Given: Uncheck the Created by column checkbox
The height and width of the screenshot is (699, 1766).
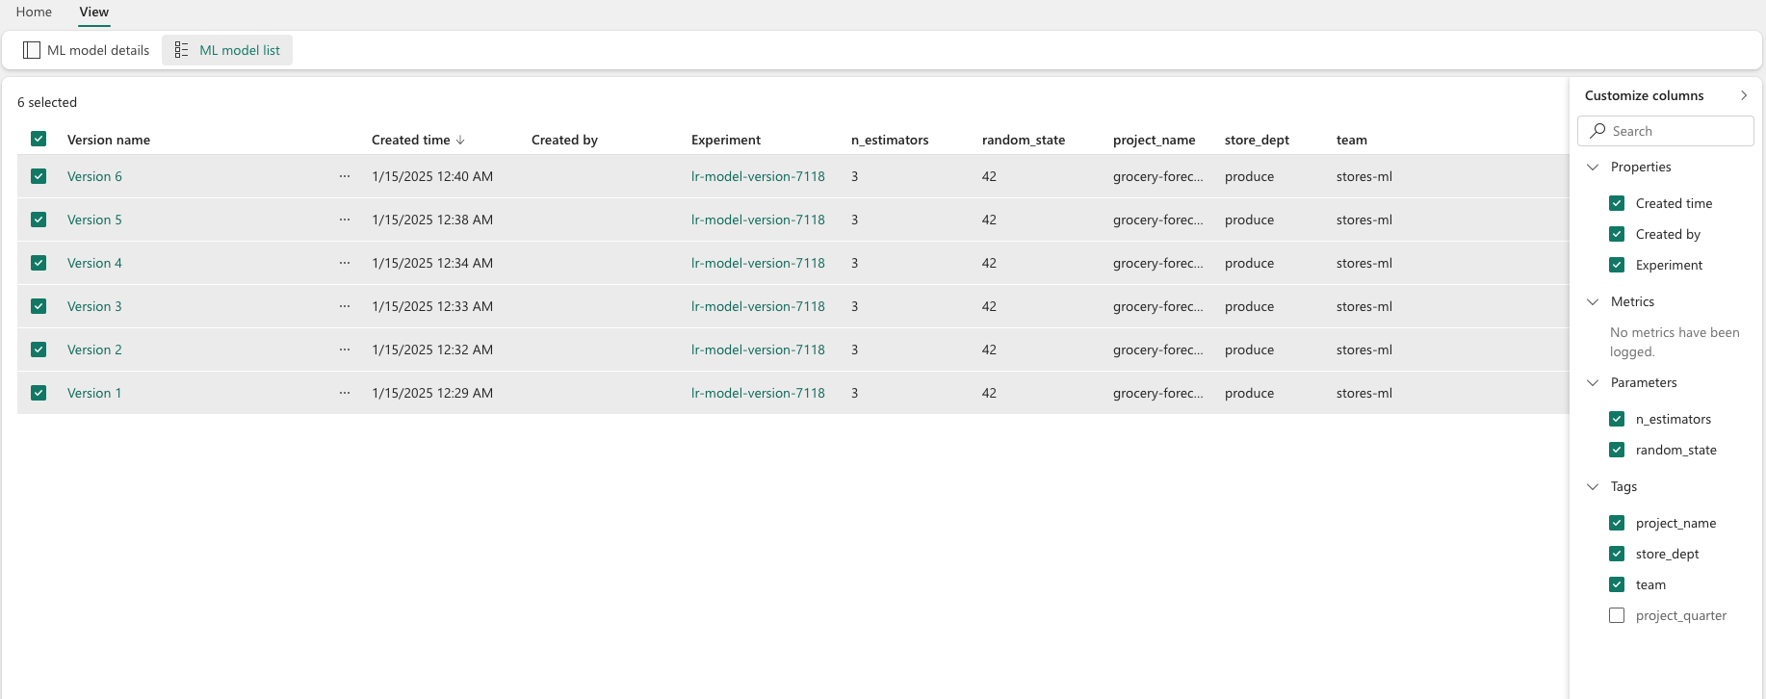Looking at the screenshot, I should coord(1617,234).
